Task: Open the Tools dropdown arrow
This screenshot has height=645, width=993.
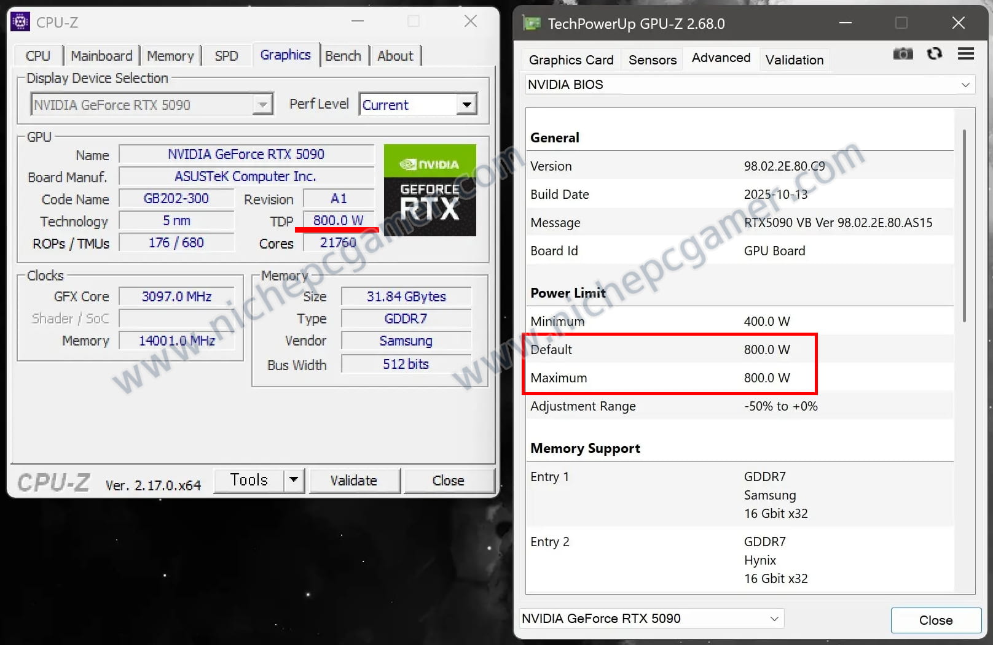Action: click(294, 480)
